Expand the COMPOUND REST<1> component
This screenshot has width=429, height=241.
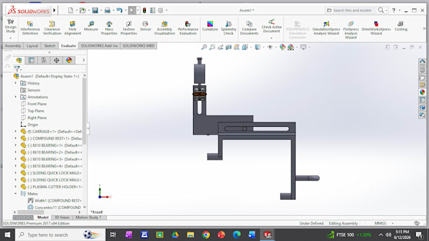click(16, 138)
